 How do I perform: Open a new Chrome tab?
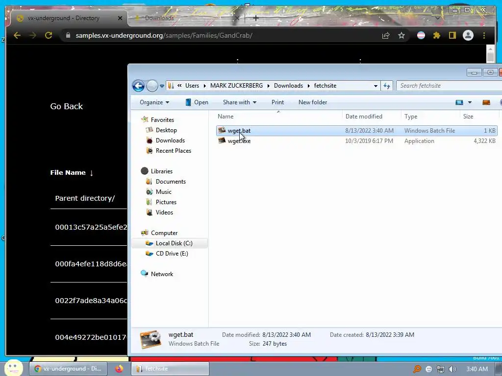tap(255, 18)
